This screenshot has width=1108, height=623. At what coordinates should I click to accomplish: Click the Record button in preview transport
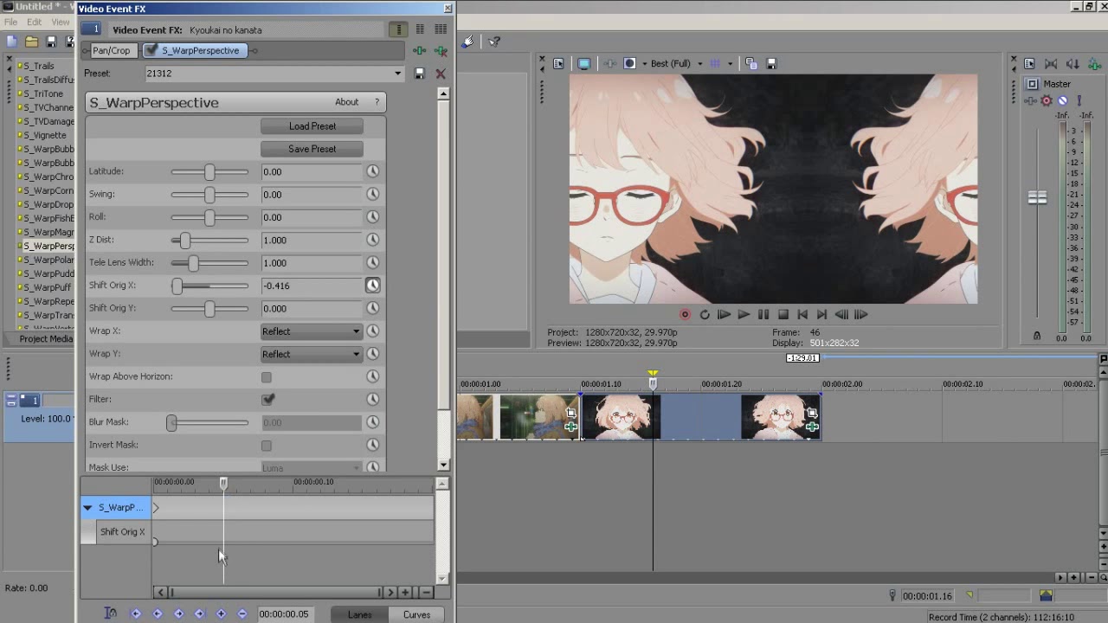685,315
